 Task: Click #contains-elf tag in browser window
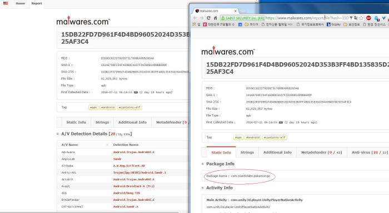tap(275, 138)
